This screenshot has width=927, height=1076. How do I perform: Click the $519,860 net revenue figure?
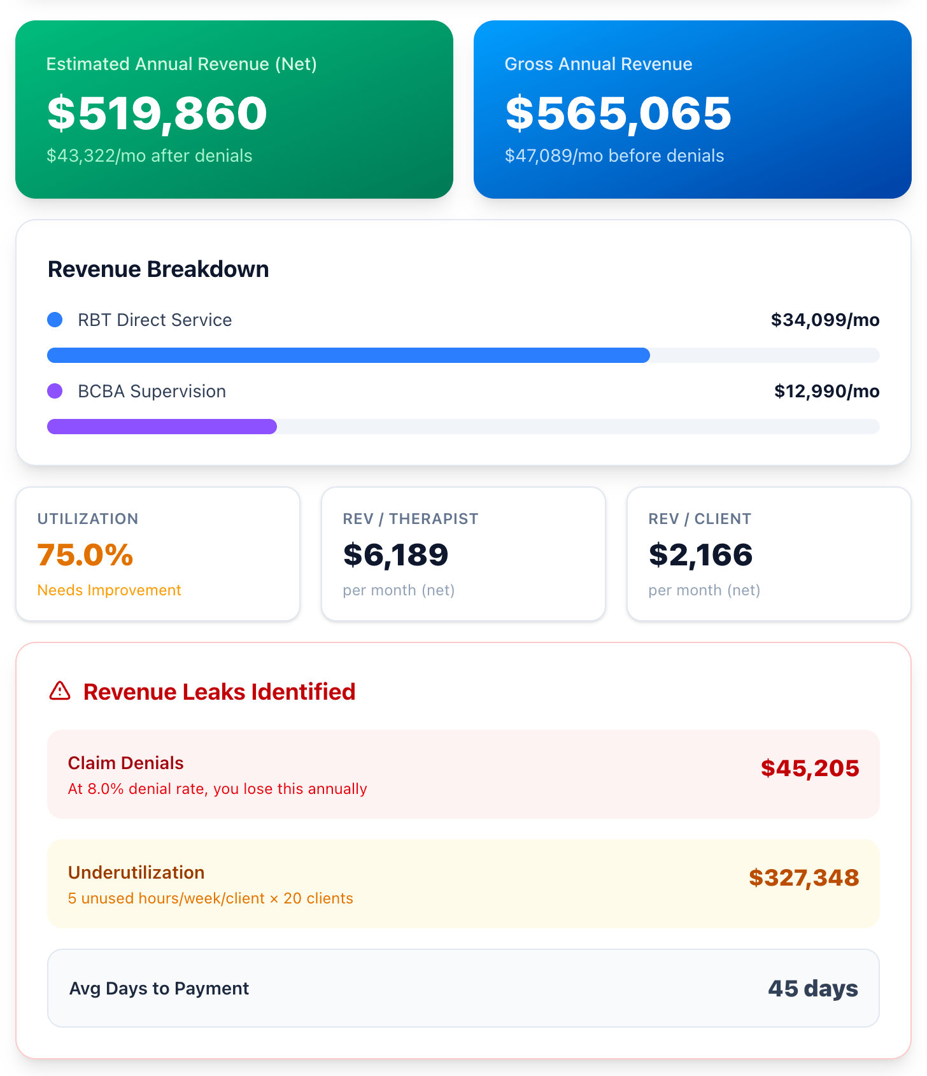157,113
